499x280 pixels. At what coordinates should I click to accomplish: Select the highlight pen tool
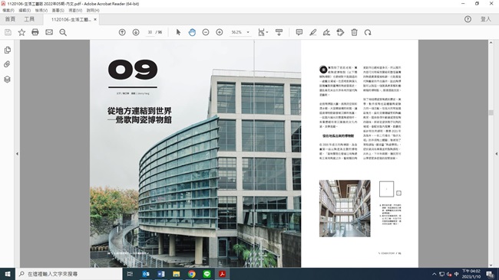point(313,32)
